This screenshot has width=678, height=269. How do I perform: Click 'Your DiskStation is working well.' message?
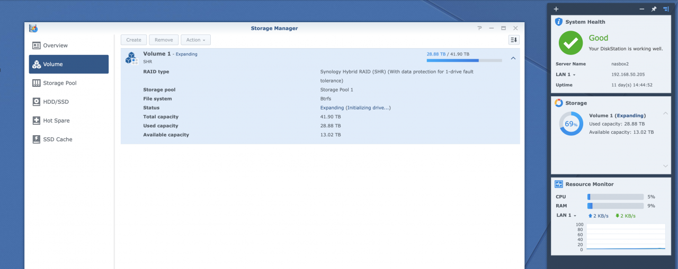coord(626,49)
